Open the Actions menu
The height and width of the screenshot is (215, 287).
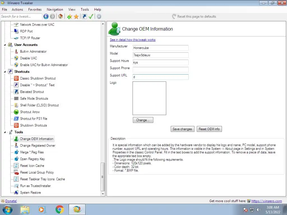click(x=17, y=10)
